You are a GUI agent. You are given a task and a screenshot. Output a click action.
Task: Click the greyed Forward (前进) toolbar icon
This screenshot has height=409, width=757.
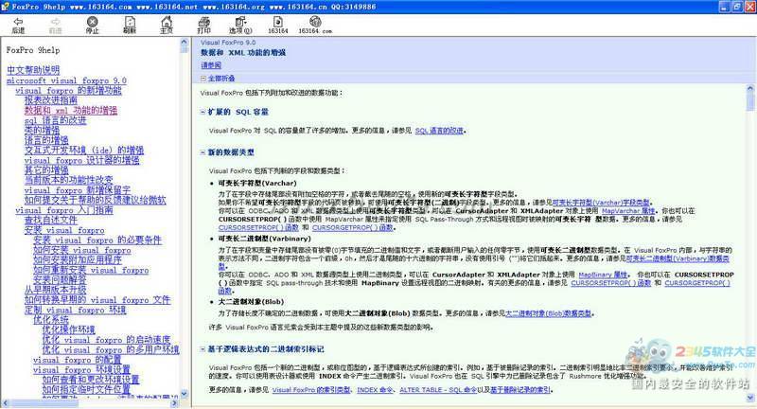56,26
